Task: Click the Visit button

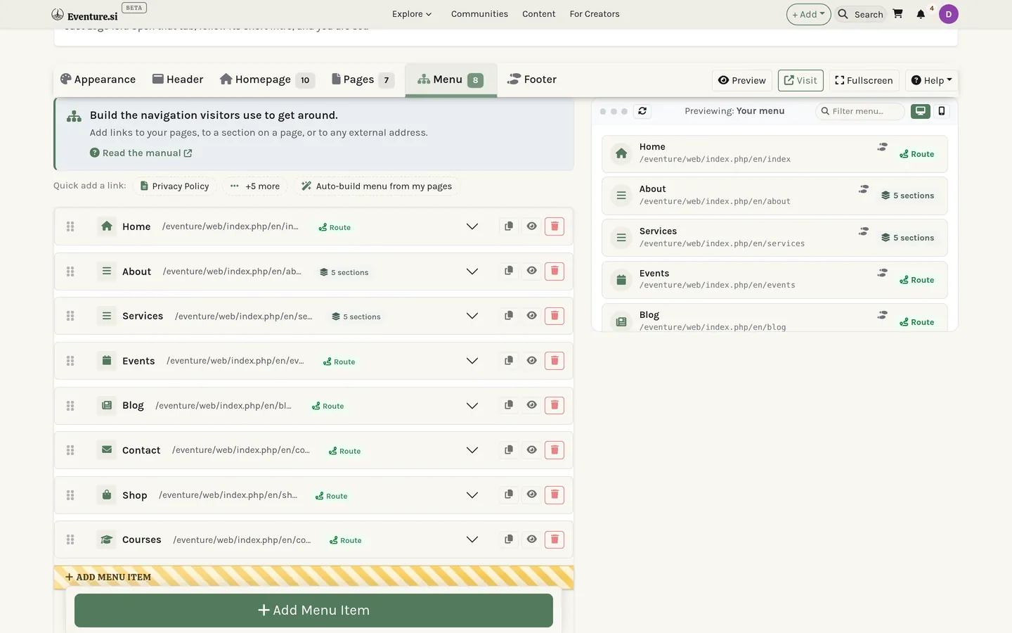Action: pos(800,80)
